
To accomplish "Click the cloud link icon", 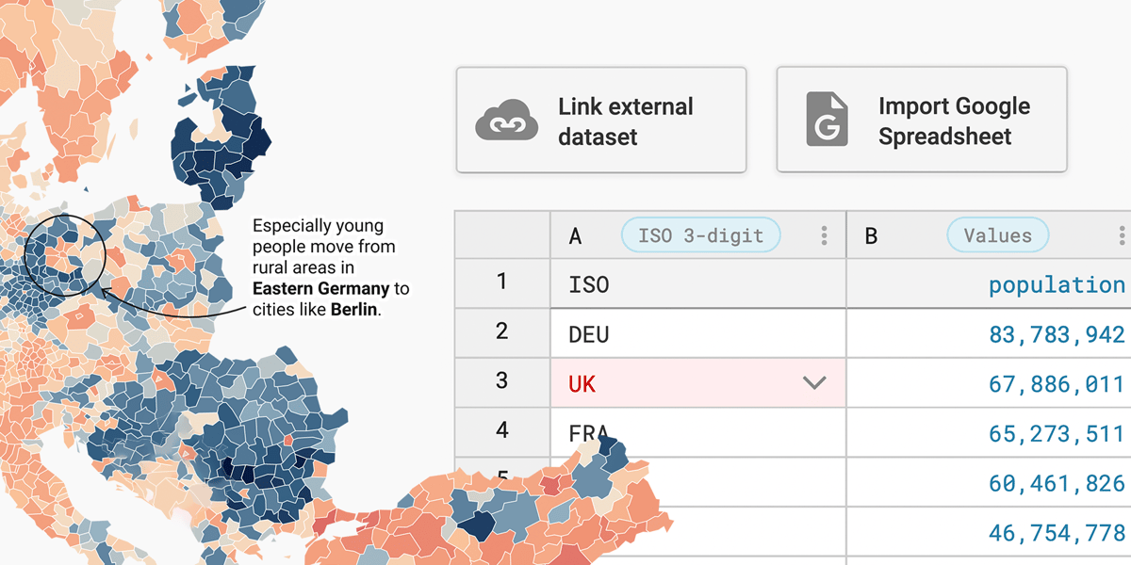I will coord(507,121).
